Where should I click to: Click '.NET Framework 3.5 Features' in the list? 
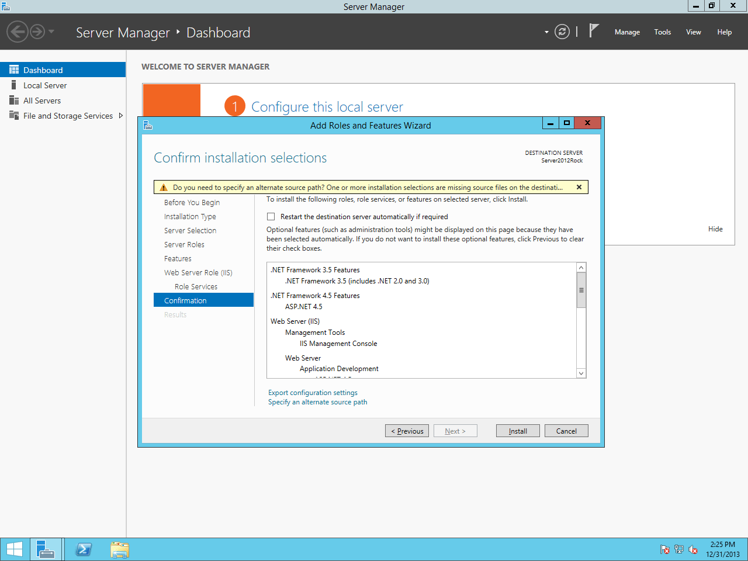[x=315, y=270]
